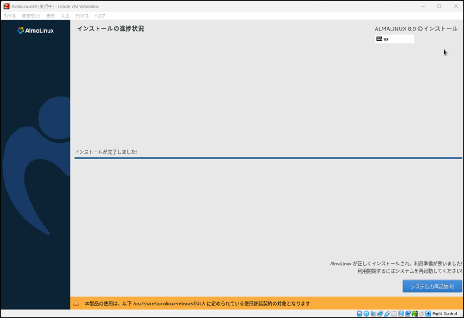This screenshot has height=318, width=464.
Task: Maximize the VirtualBox window
Action: pyautogui.click(x=440, y=6)
